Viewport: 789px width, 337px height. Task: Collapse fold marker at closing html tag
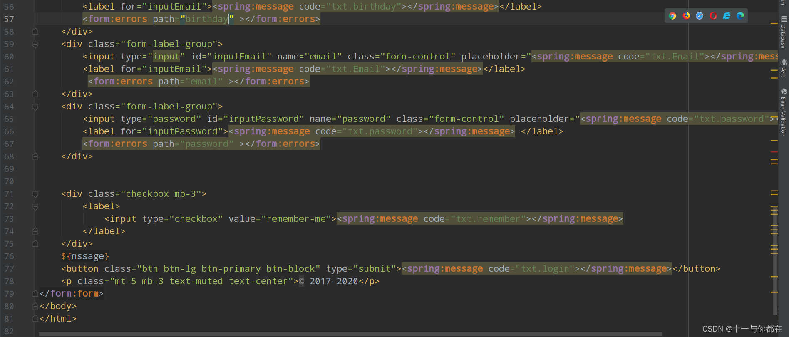tap(35, 319)
